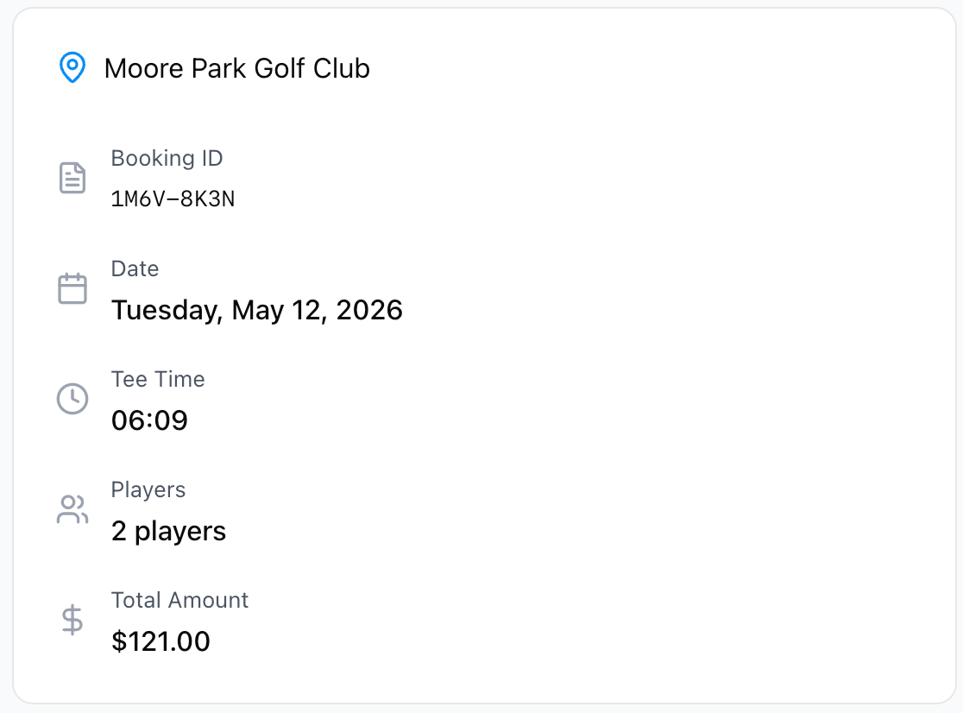Click the year 2026 in the date

[369, 310]
